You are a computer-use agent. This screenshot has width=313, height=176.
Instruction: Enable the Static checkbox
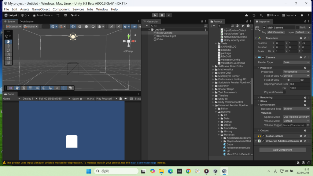click(297, 28)
